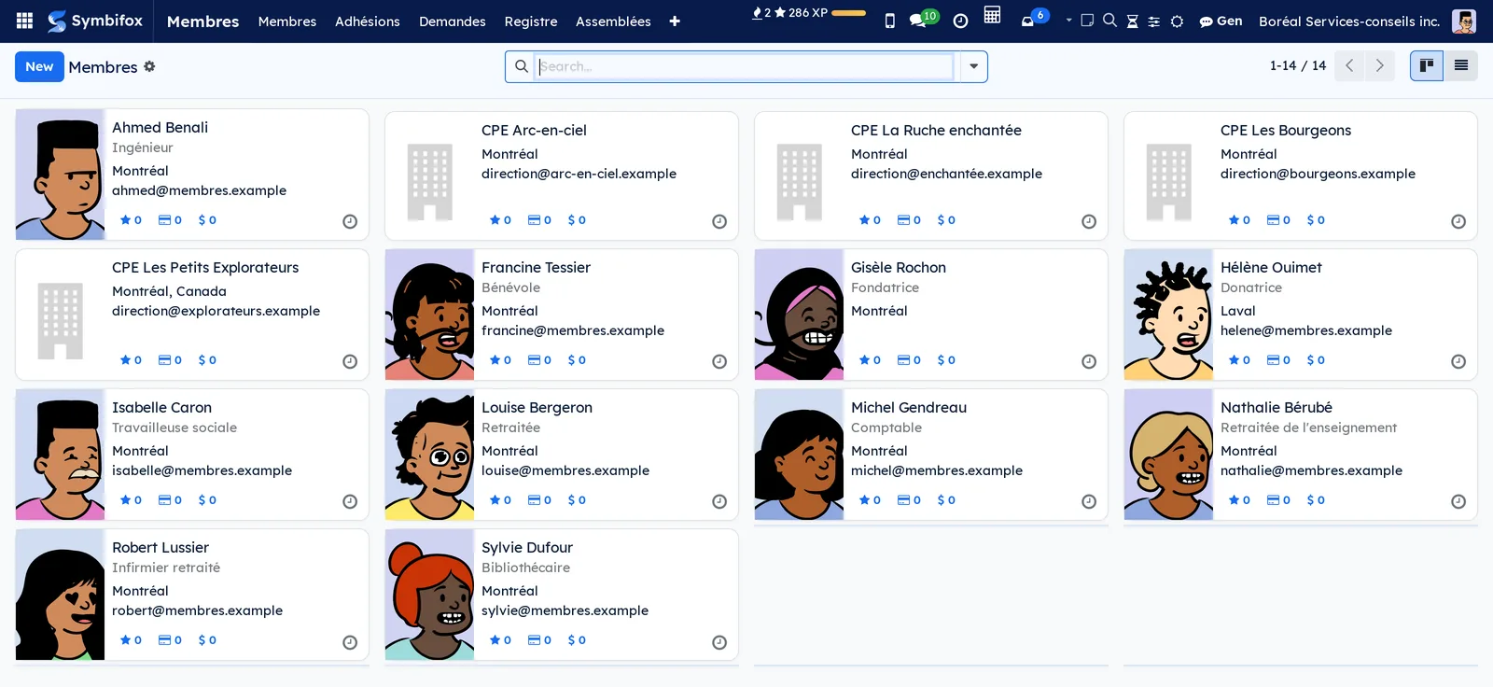This screenshot has width=1493, height=687.
Task: Open activity clock on Ahmed Benali card
Action: pos(350,221)
